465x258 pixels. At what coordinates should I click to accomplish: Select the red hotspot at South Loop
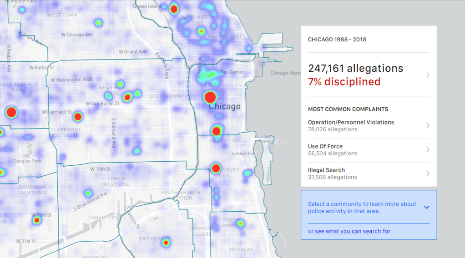click(x=217, y=131)
